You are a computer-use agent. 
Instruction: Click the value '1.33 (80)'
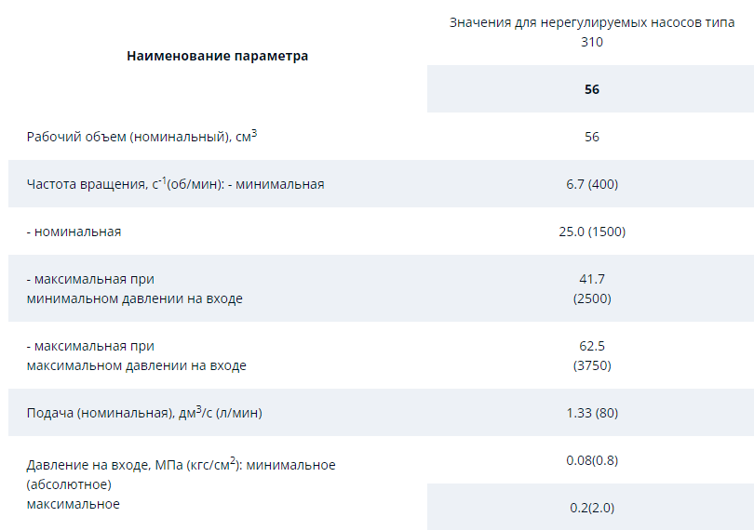click(x=592, y=413)
